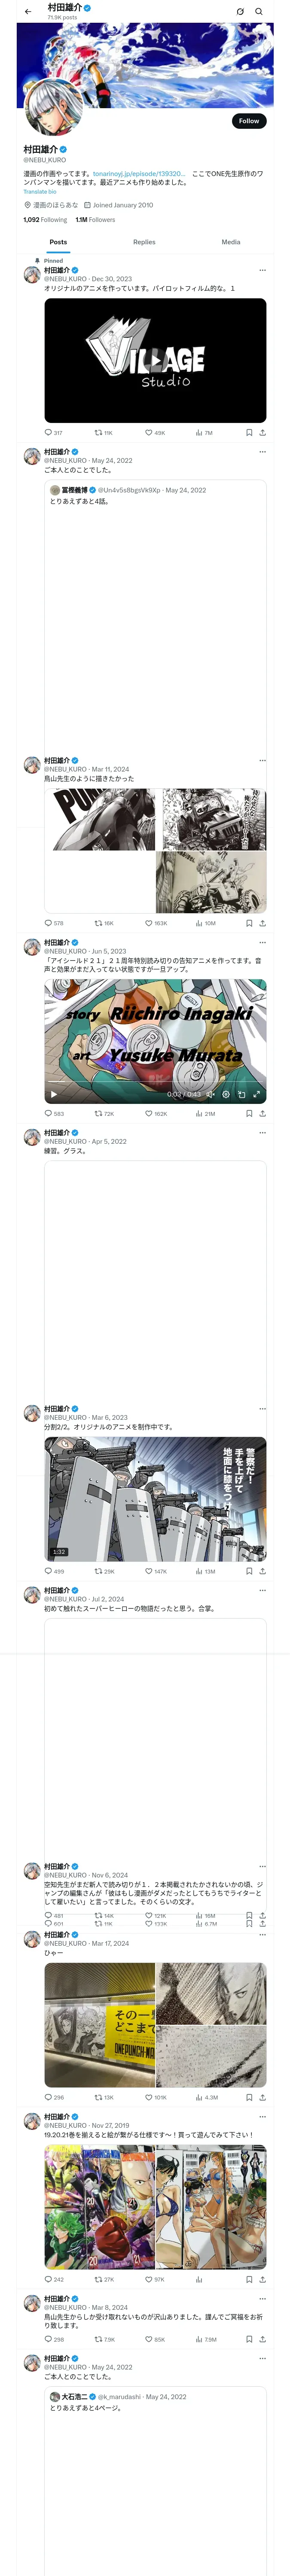This screenshot has width=290, height=2576.
Task: Open the Media tab
Action: (x=231, y=242)
